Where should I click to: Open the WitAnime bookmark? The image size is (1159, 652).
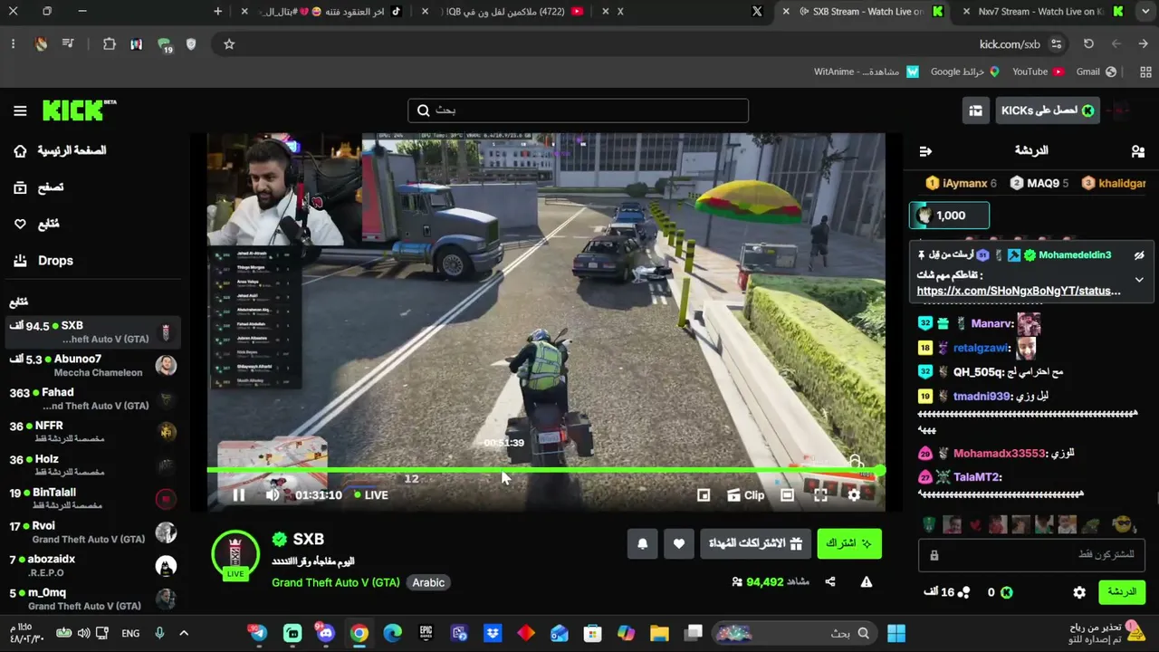click(867, 72)
